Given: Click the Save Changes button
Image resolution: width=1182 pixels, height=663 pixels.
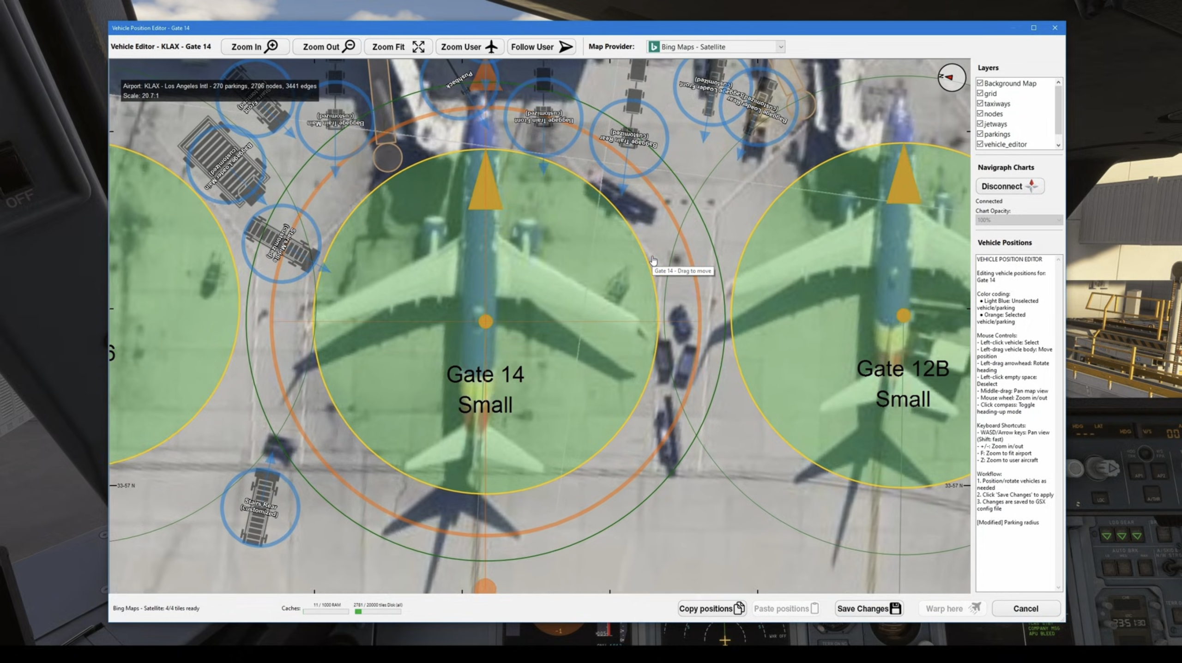Looking at the screenshot, I should coord(868,609).
